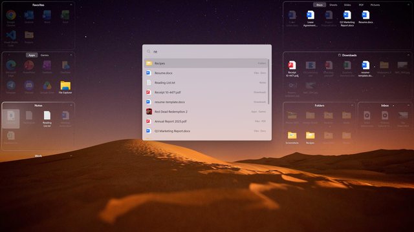
Task: Expand the Work panel
Action: [71, 156]
